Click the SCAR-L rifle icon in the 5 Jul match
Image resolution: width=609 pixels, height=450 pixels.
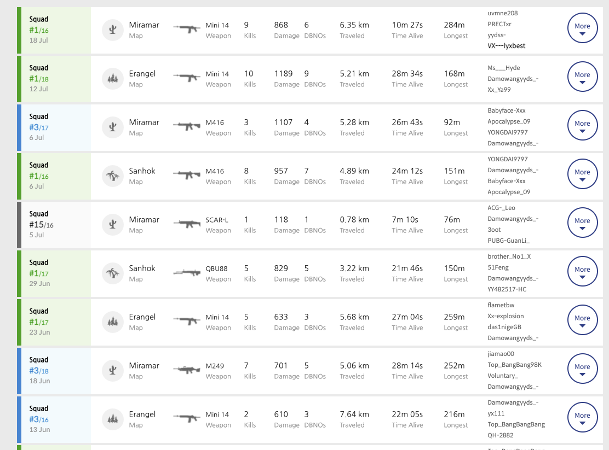[x=187, y=224]
